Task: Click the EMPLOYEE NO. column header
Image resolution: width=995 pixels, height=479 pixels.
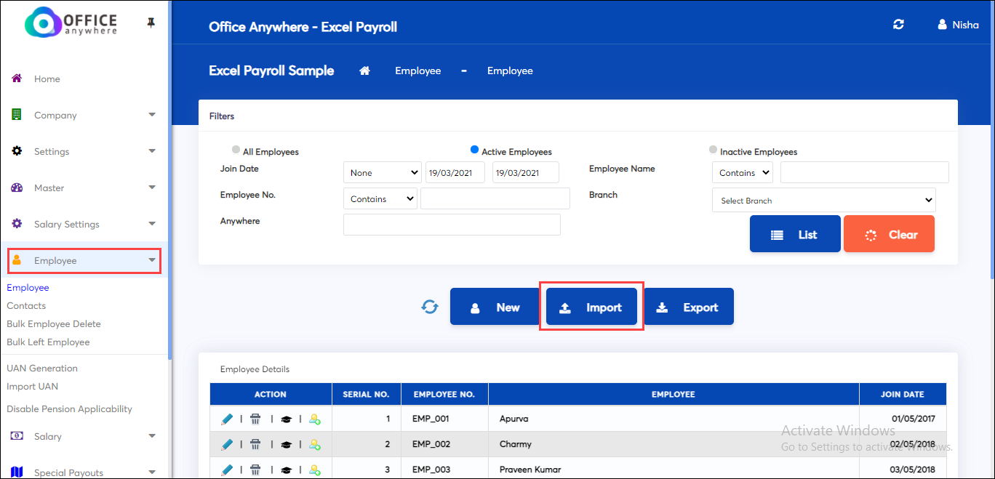Action: click(x=444, y=394)
